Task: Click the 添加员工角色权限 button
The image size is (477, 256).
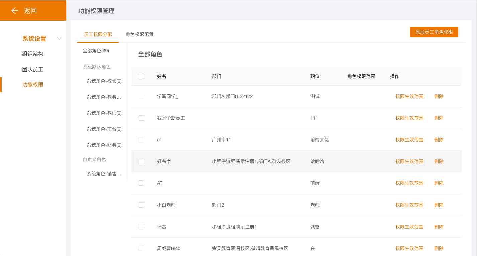Action: tap(434, 32)
